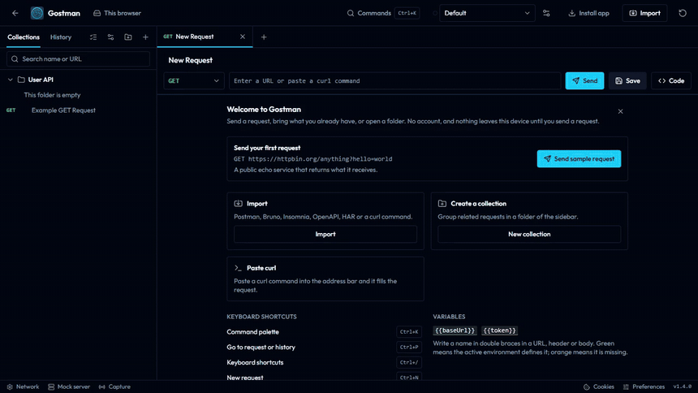Image resolution: width=698 pixels, height=393 pixels.
Task: Click Command palette shortcut row
Action: coord(324,332)
